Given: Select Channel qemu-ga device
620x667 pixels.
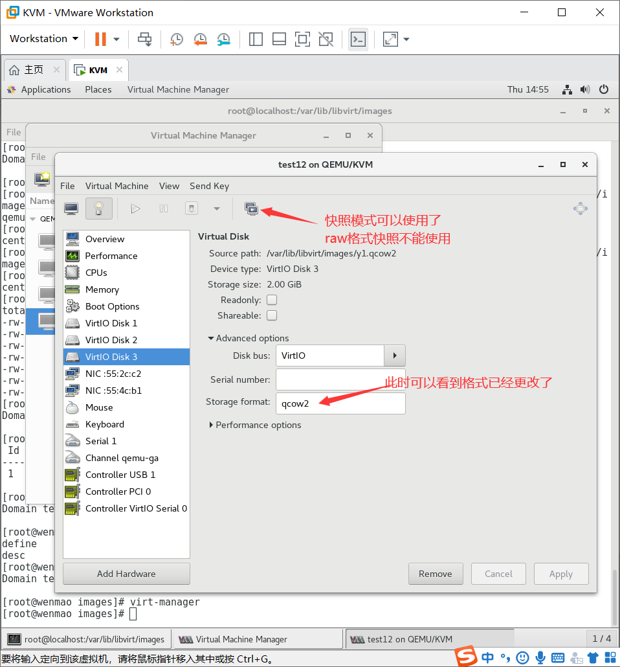Looking at the screenshot, I should 126,458.
